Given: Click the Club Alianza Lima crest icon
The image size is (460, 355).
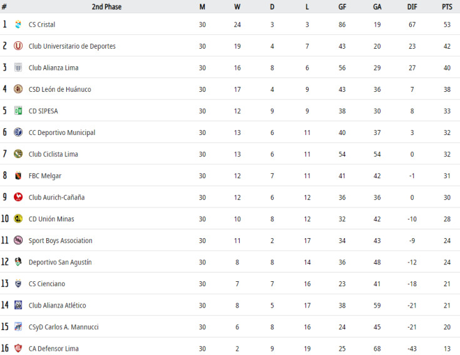Looking at the screenshot, I should point(18,67).
